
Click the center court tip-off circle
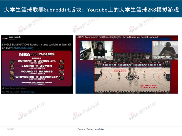point(132,77)
